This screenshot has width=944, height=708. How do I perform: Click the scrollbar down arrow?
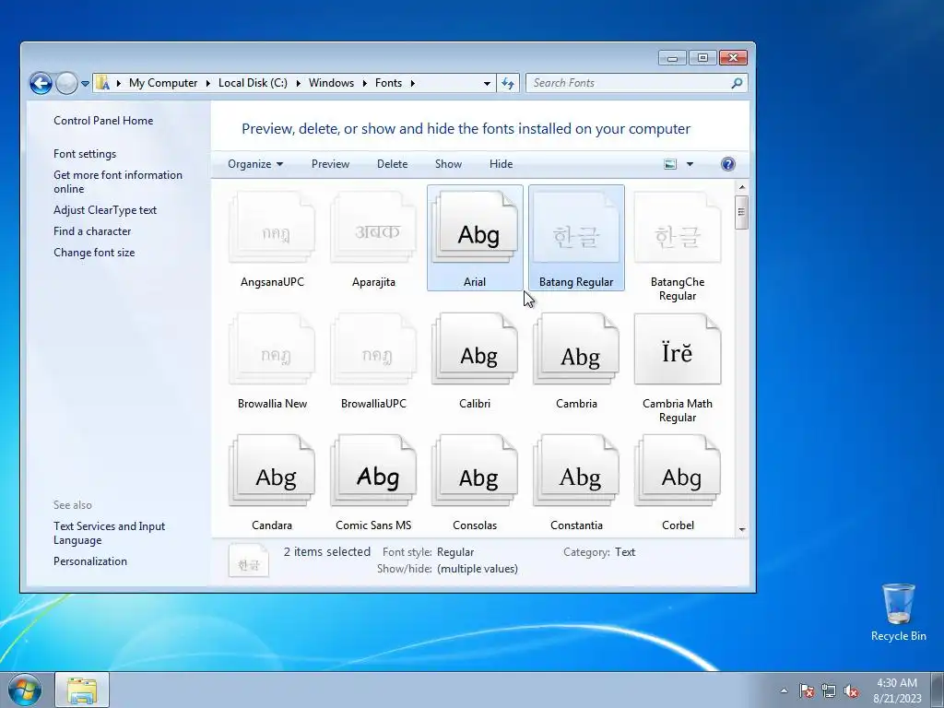pos(742,530)
